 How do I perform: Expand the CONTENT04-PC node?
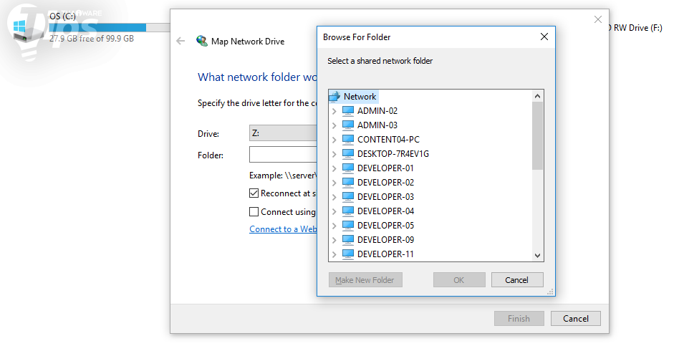pyautogui.click(x=334, y=140)
